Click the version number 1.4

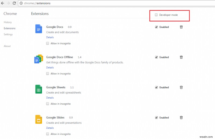pos(80,57)
